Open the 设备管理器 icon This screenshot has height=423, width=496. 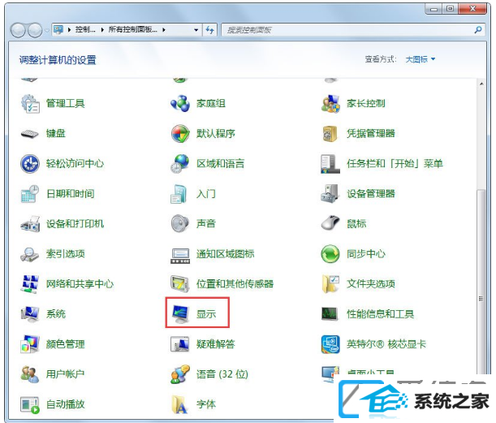(x=330, y=193)
